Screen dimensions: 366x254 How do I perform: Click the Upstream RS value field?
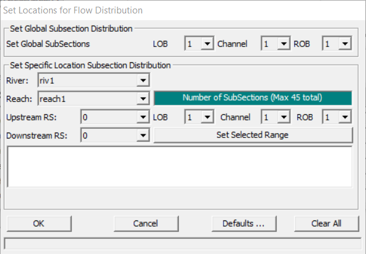coord(109,117)
